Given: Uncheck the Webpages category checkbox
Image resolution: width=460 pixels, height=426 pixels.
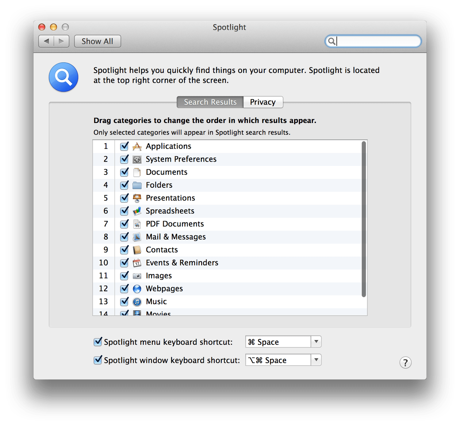Looking at the screenshot, I should click(124, 289).
